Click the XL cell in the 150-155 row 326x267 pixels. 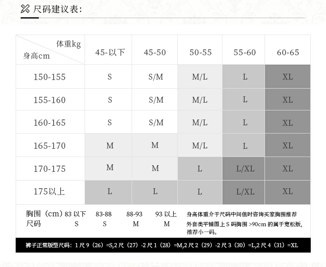pos(288,77)
